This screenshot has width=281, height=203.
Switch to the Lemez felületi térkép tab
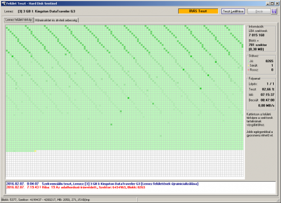(19, 20)
